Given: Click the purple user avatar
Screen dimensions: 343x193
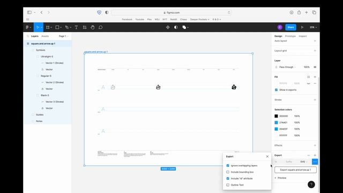Looking at the screenshot, I should click(x=280, y=27).
